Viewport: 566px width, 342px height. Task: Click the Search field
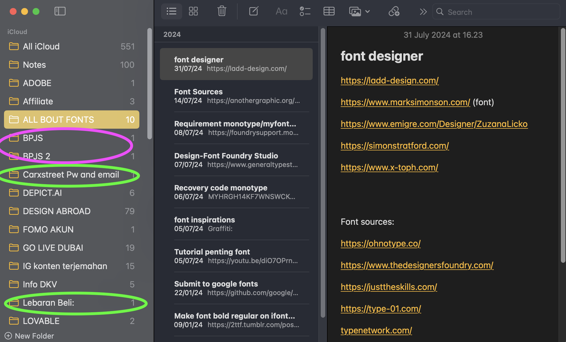(497, 12)
